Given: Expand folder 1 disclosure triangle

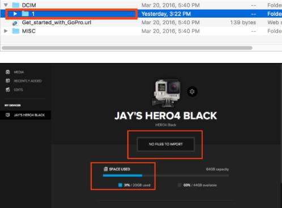Looking at the screenshot, I should pyautogui.click(x=15, y=14).
